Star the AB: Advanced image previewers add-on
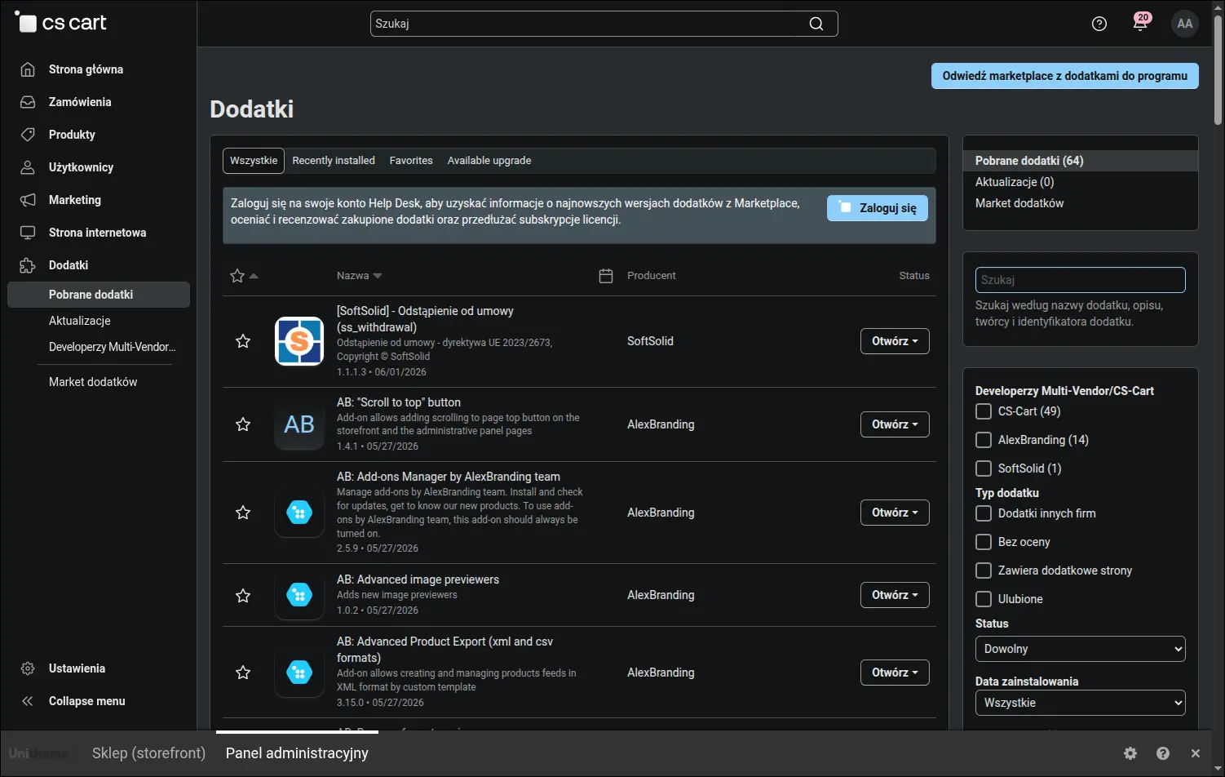 click(243, 596)
